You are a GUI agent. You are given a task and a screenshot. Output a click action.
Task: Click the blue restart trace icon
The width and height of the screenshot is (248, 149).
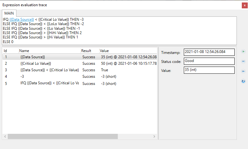tap(243, 81)
